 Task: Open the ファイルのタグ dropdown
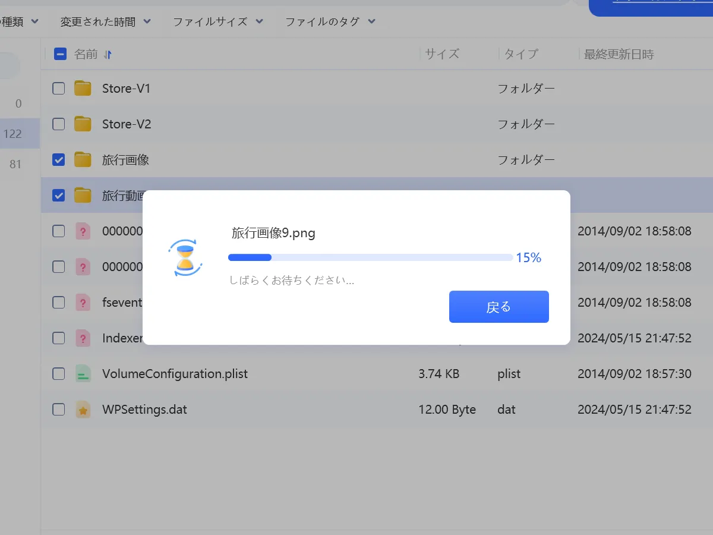click(330, 21)
